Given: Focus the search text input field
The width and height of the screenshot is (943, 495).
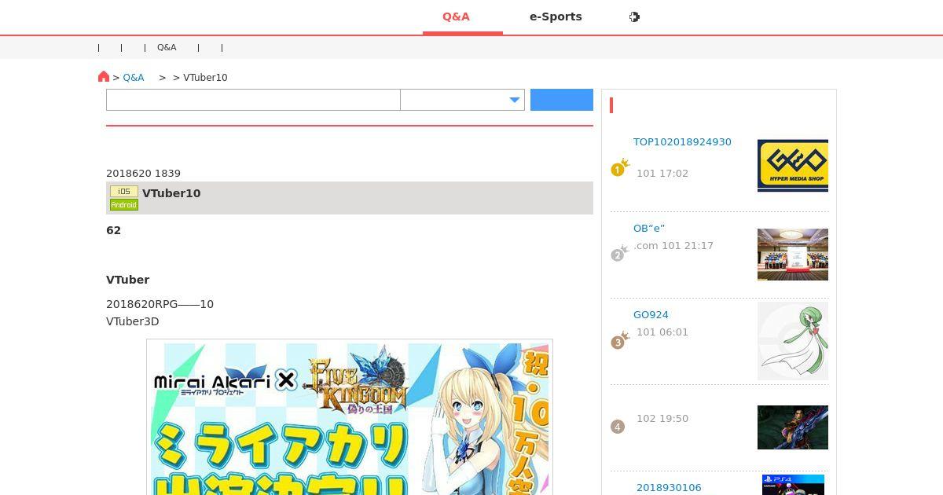Looking at the screenshot, I should (x=253, y=100).
